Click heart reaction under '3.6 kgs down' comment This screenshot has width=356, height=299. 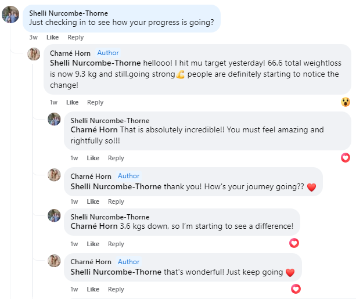tap(294, 243)
